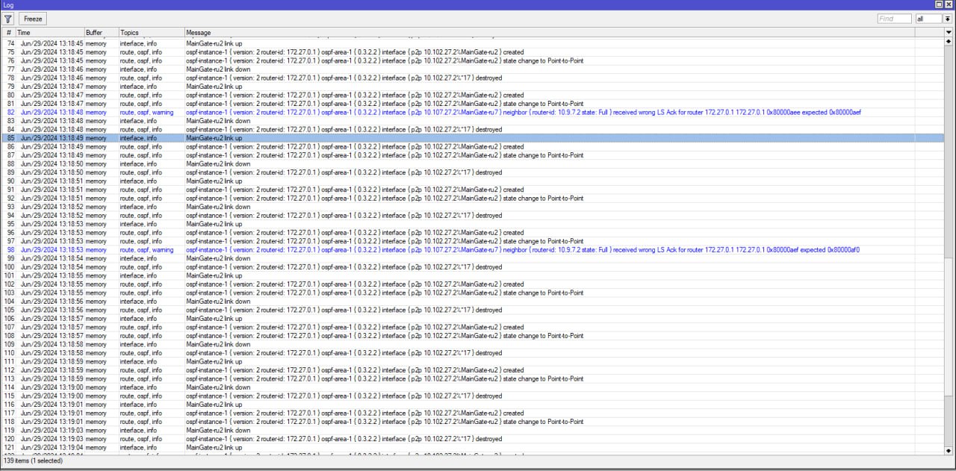
Task: Click 'route, ospf, warning' topics in row 82
Action: 146,112
